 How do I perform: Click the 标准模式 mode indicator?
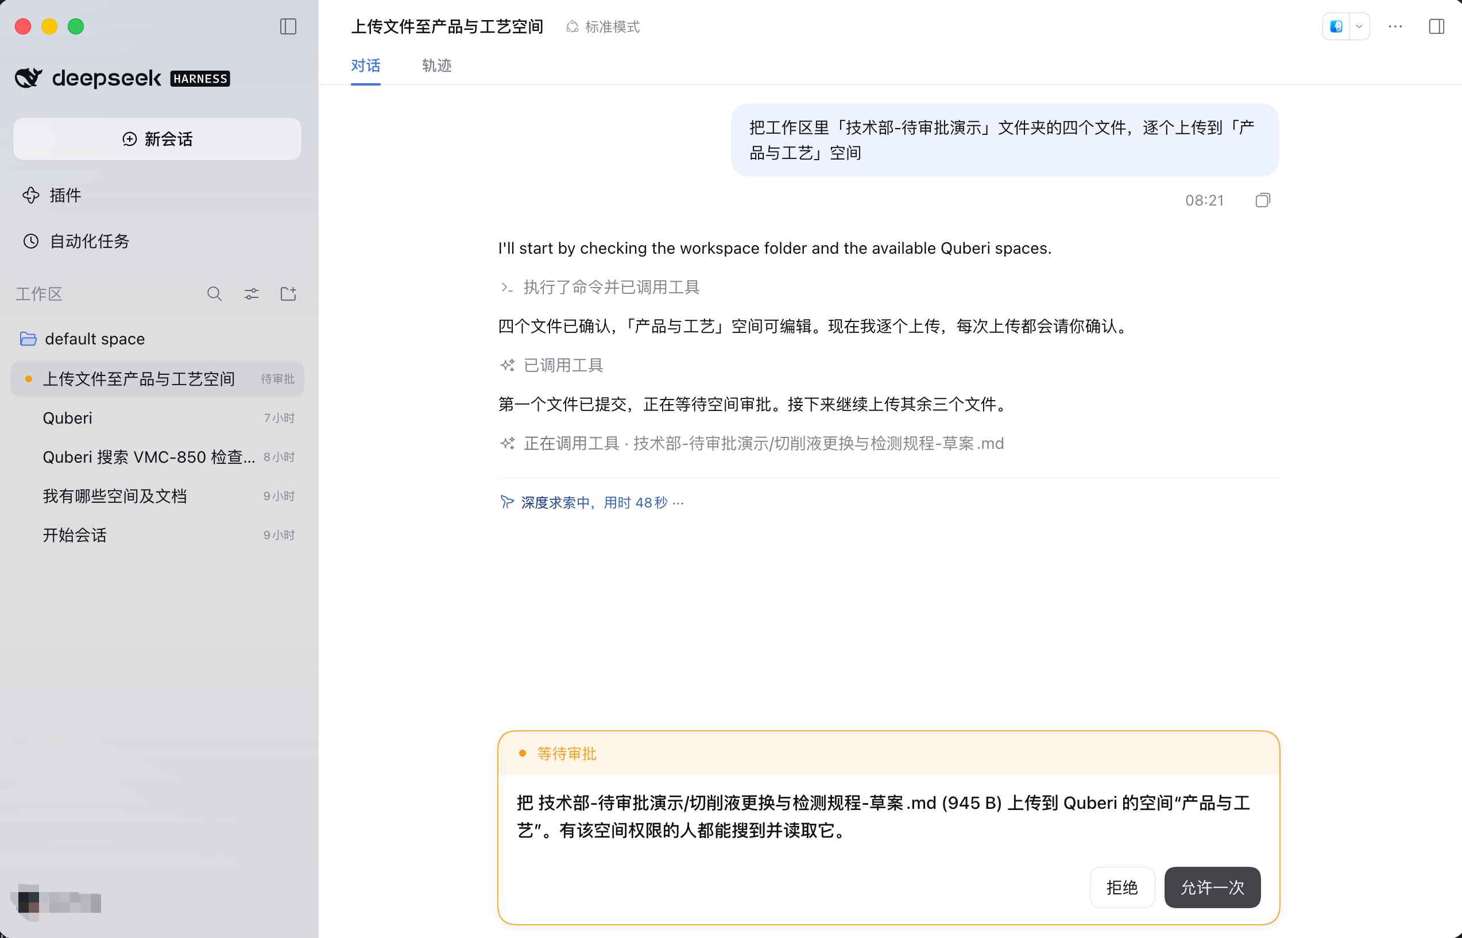click(x=603, y=27)
